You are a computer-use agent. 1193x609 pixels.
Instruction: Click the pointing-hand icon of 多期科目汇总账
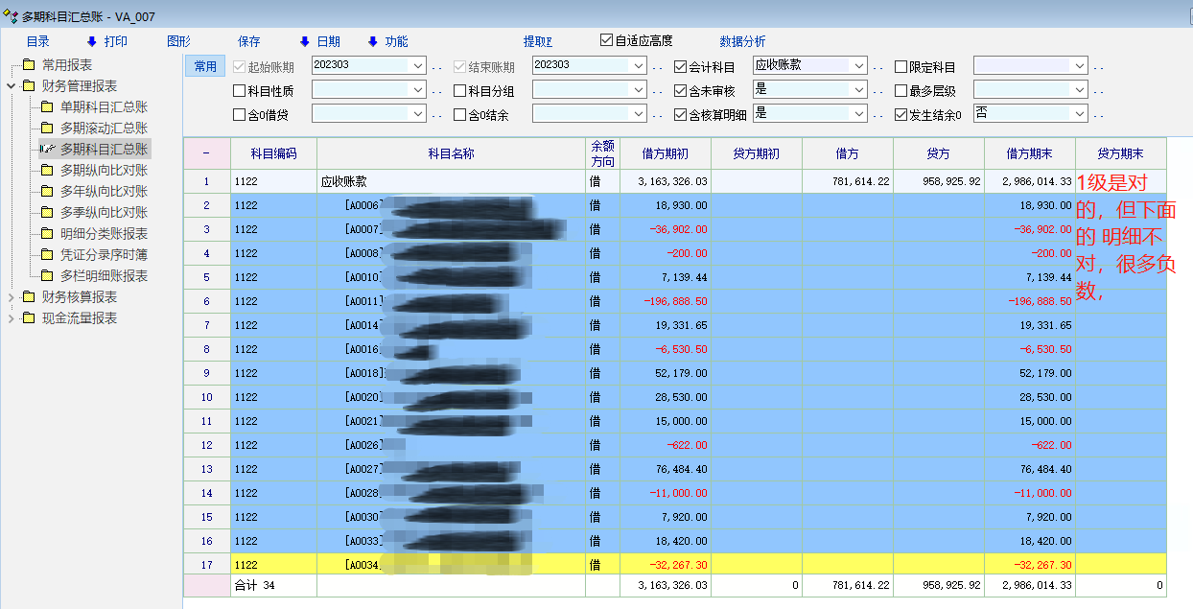(46, 150)
